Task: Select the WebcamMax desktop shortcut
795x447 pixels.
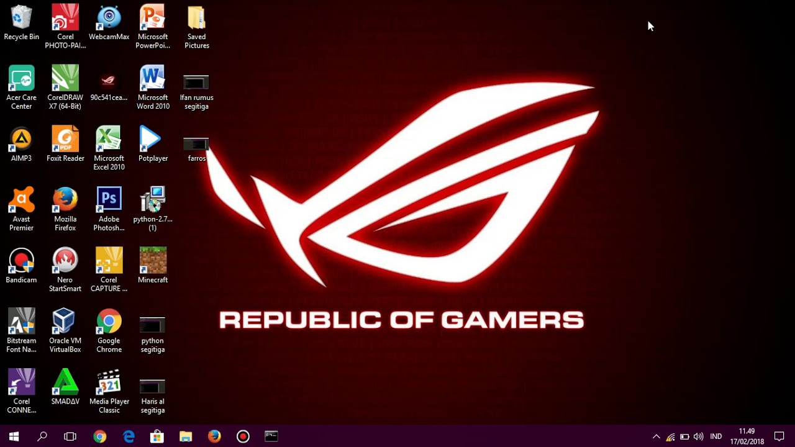Action: [x=109, y=23]
